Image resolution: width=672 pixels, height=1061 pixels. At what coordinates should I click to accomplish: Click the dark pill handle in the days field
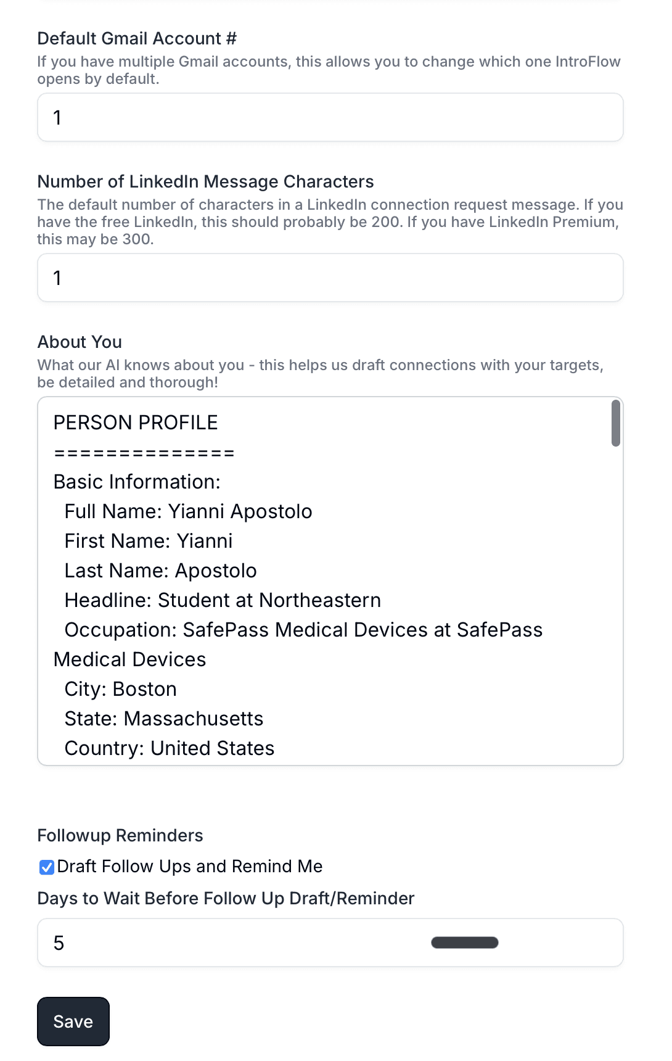(465, 943)
